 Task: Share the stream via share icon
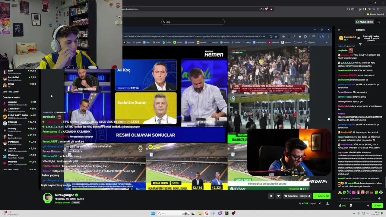(320, 203)
